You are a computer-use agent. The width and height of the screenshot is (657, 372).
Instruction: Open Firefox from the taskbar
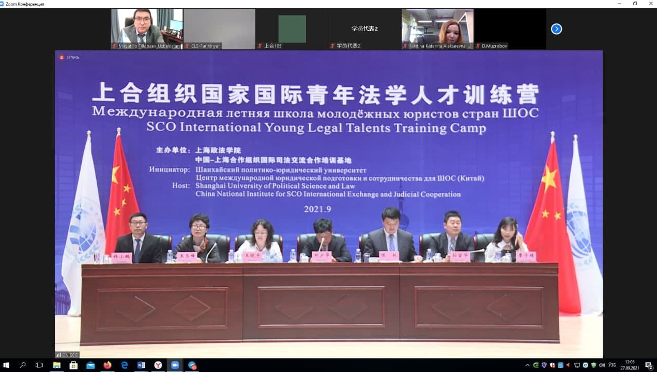pos(108,365)
